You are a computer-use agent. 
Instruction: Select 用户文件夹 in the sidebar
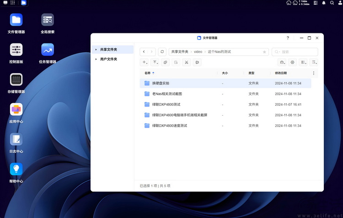pyautogui.click(x=113, y=59)
